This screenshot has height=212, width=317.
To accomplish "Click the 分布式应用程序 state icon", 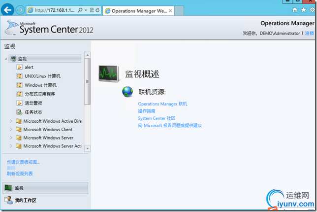I will 19,94.
